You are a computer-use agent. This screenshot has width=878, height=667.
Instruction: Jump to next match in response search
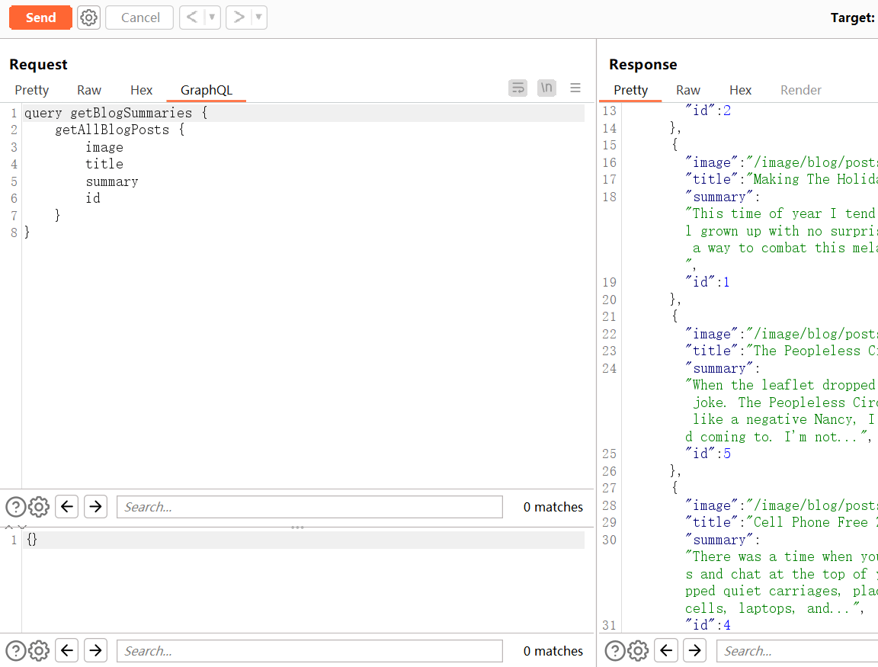click(x=694, y=651)
